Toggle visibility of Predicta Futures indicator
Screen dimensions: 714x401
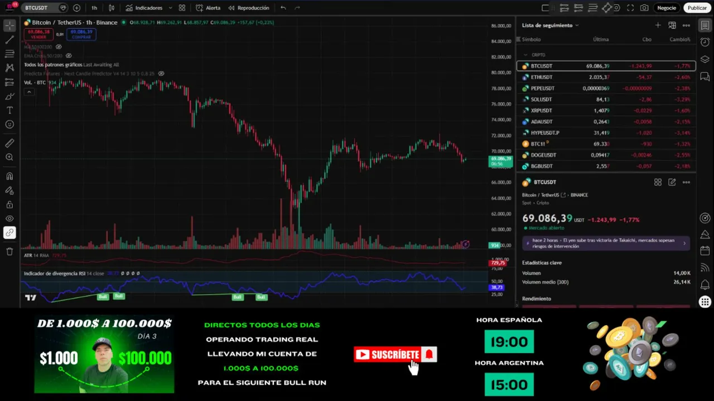point(161,74)
